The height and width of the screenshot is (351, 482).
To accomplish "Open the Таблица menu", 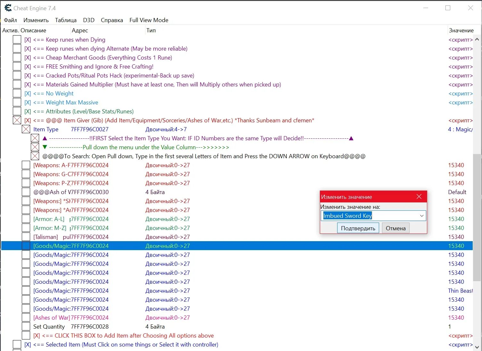I will pyautogui.click(x=66, y=20).
